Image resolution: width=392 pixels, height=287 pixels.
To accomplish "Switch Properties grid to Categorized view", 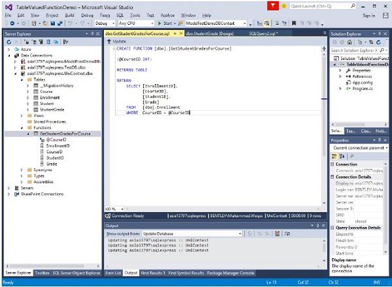I will (334, 157).
